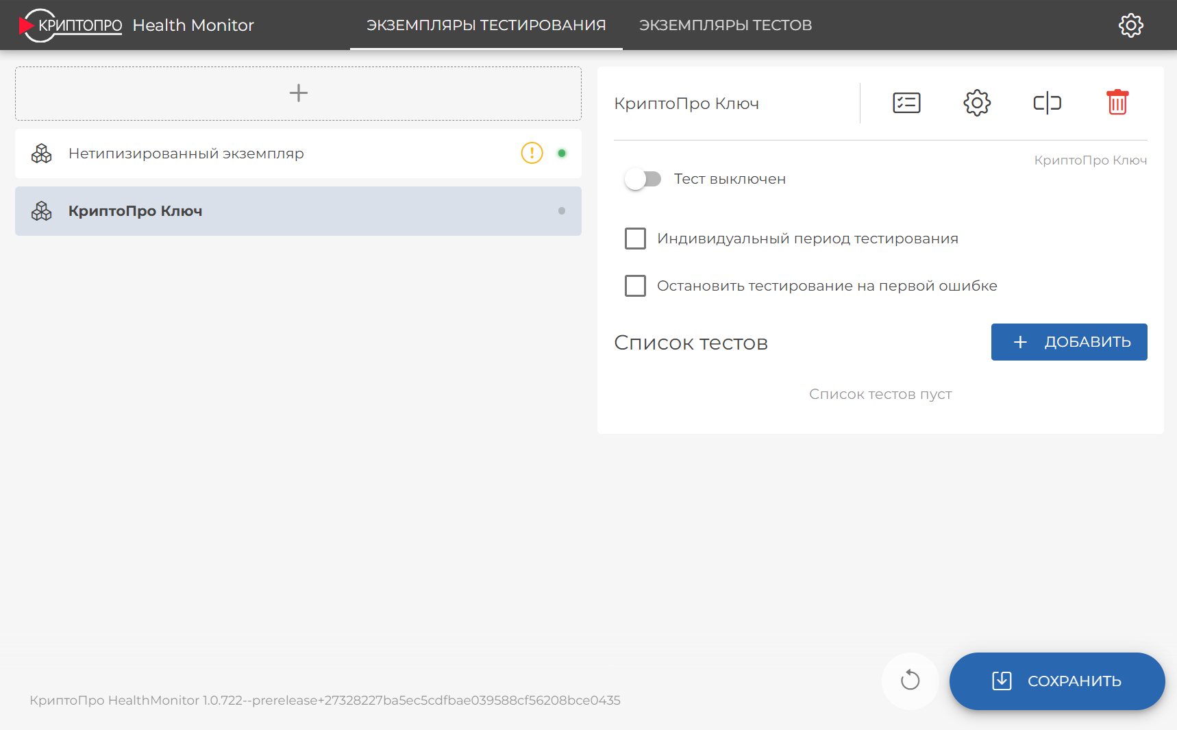This screenshot has width=1177, height=730.
Task: Click Список тестов пуст message
Action: pos(880,394)
